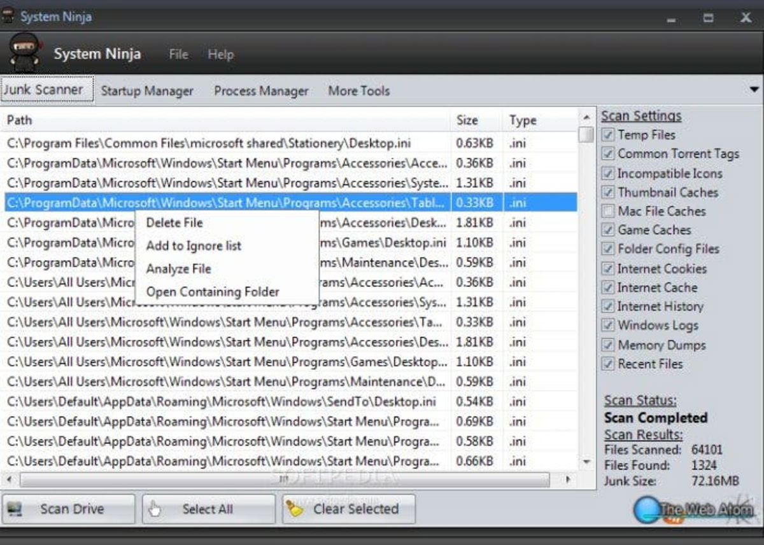This screenshot has height=545, width=764.
Task: Uncheck Internet Cookies in Scan Settings
Action: [x=608, y=268]
